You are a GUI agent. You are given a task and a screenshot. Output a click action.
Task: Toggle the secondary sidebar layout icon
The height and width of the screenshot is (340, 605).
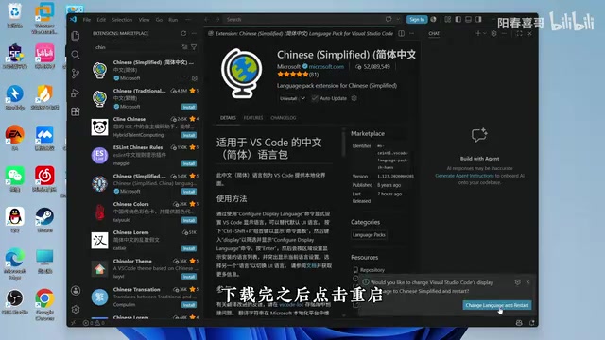(478, 19)
